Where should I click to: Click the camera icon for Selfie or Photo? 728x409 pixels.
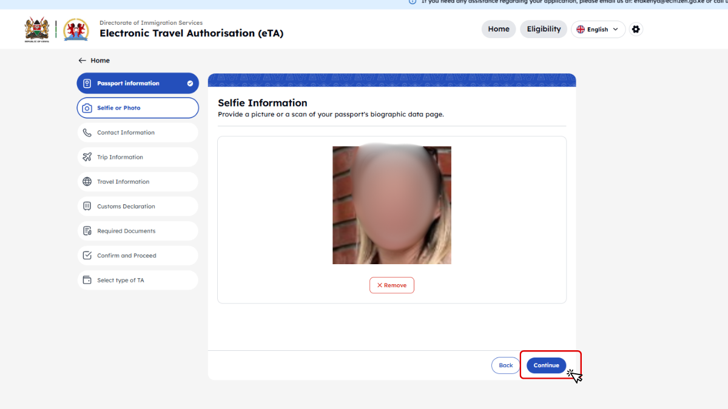87,108
